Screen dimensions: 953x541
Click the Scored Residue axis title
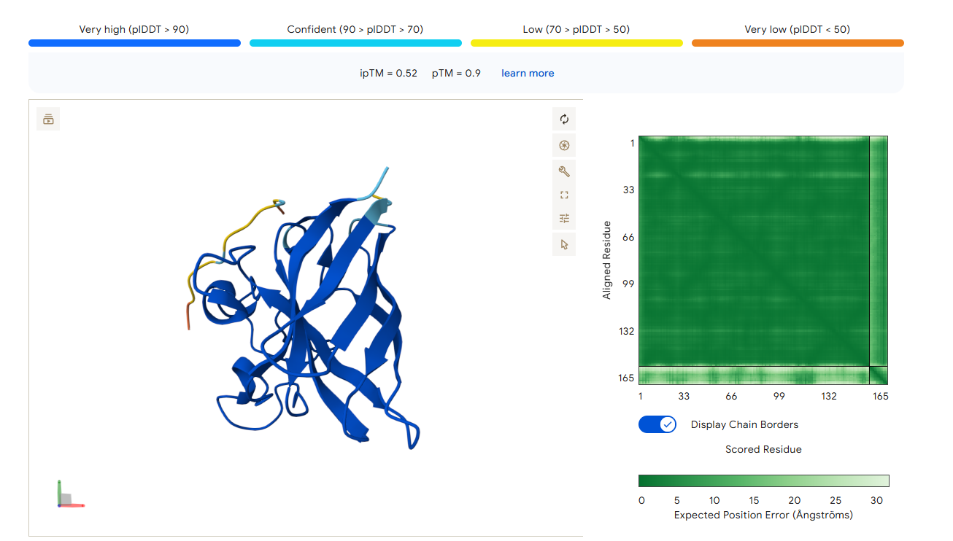763,449
